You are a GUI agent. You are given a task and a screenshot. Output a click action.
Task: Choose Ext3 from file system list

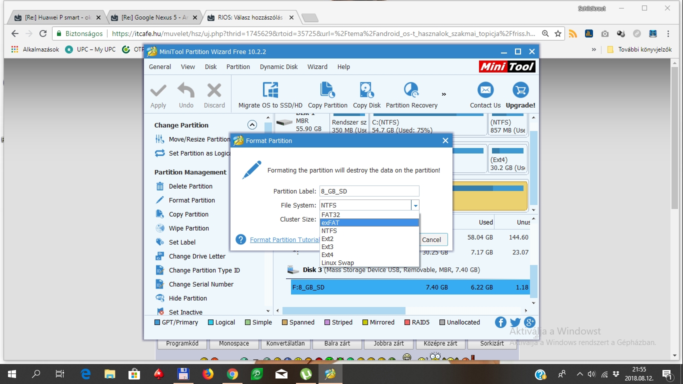[369, 246]
